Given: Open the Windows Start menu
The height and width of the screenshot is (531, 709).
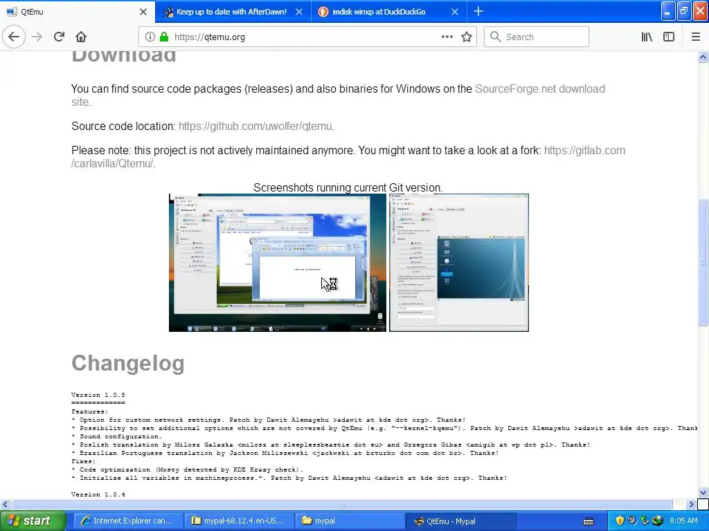Looking at the screenshot, I should click(33, 521).
